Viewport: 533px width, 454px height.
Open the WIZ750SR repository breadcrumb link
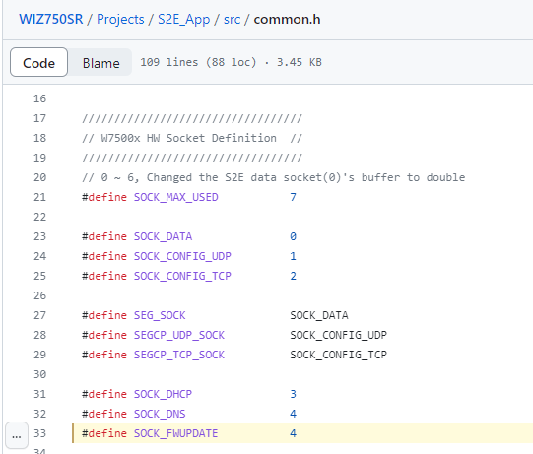point(51,19)
